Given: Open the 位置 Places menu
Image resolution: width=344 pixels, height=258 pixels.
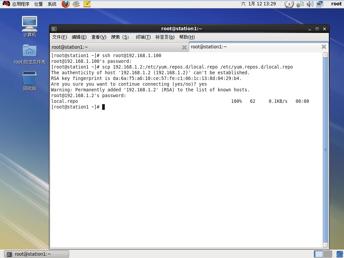Looking at the screenshot, I should tap(39, 4).
